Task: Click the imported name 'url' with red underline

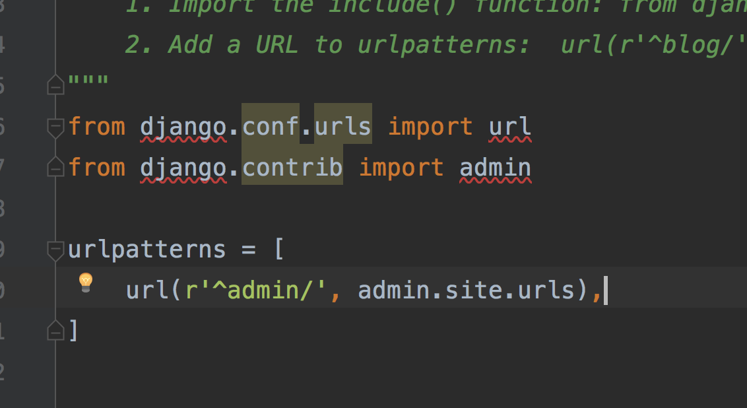Action: [510, 126]
